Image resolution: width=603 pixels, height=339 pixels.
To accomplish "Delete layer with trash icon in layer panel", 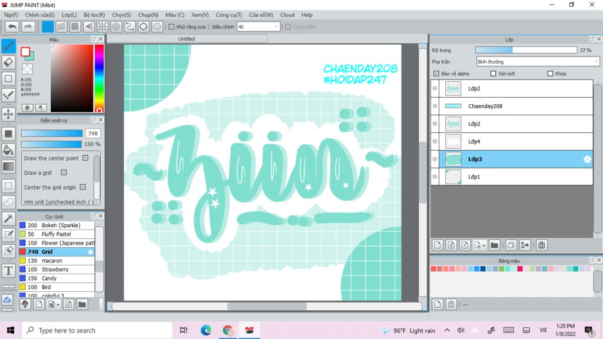I will pyautogui.click(x=542, y=245).
